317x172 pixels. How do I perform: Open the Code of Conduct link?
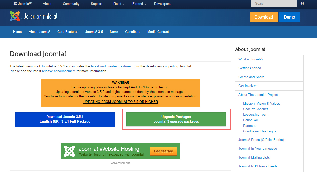(x=255, y=109)
